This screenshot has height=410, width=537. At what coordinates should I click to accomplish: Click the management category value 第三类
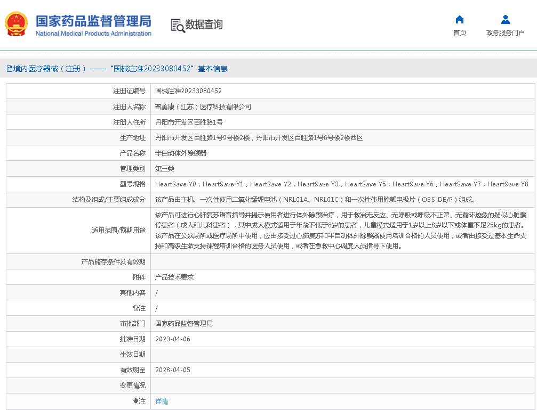click(x=164, y=169)
